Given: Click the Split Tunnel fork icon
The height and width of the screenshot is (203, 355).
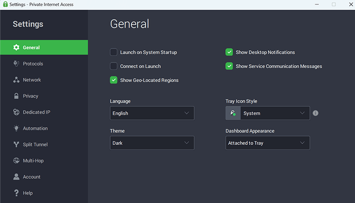Looking at the screenshot, I should click(x=16, y=145).
